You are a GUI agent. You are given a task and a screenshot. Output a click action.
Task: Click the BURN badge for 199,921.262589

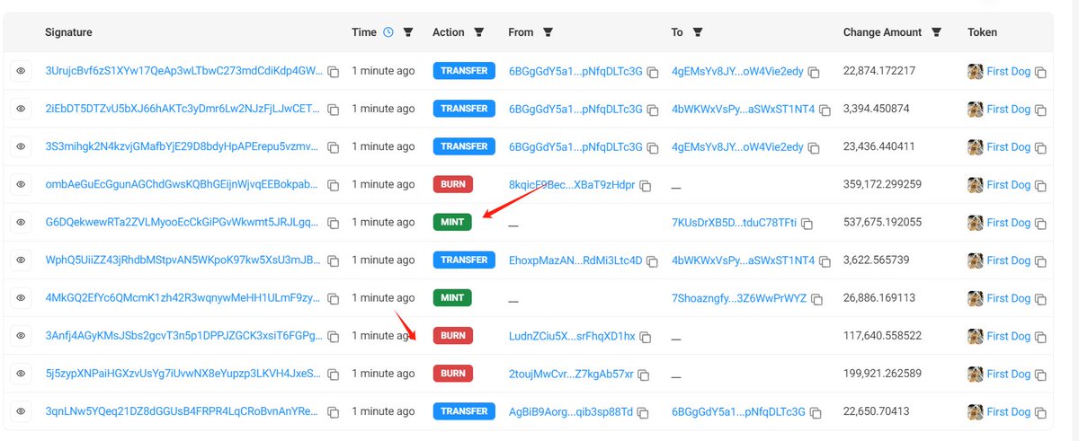pyautogui.click(x=452, y=374)
